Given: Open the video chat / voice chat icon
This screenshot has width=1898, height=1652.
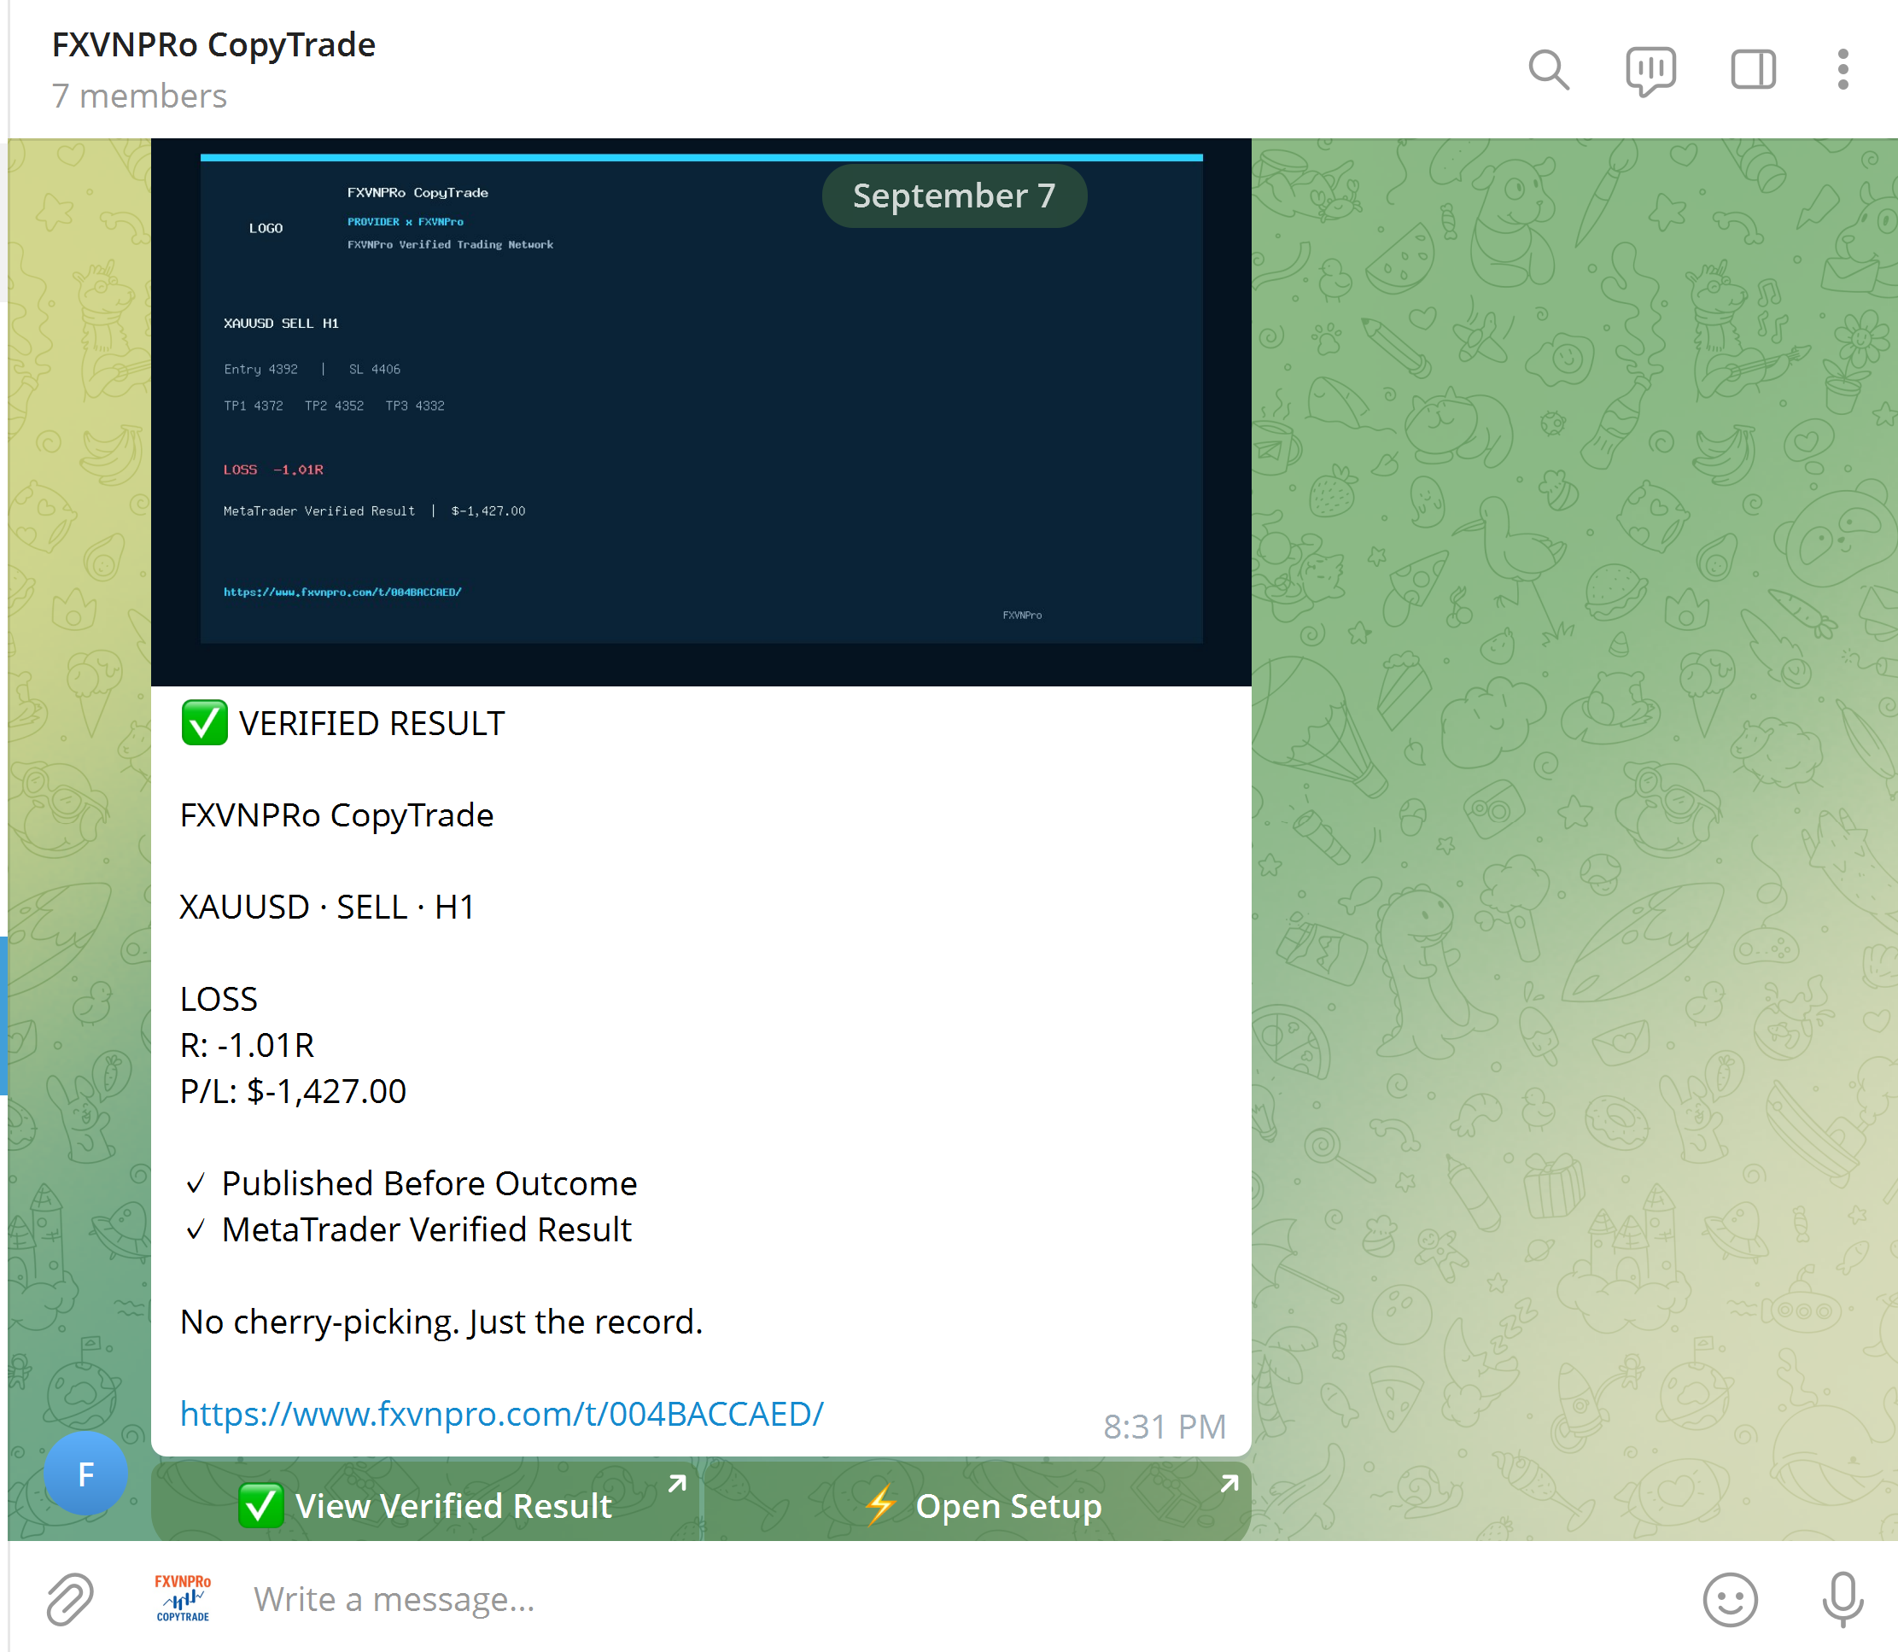Looking at the screenshot, I should (1650, 71).
